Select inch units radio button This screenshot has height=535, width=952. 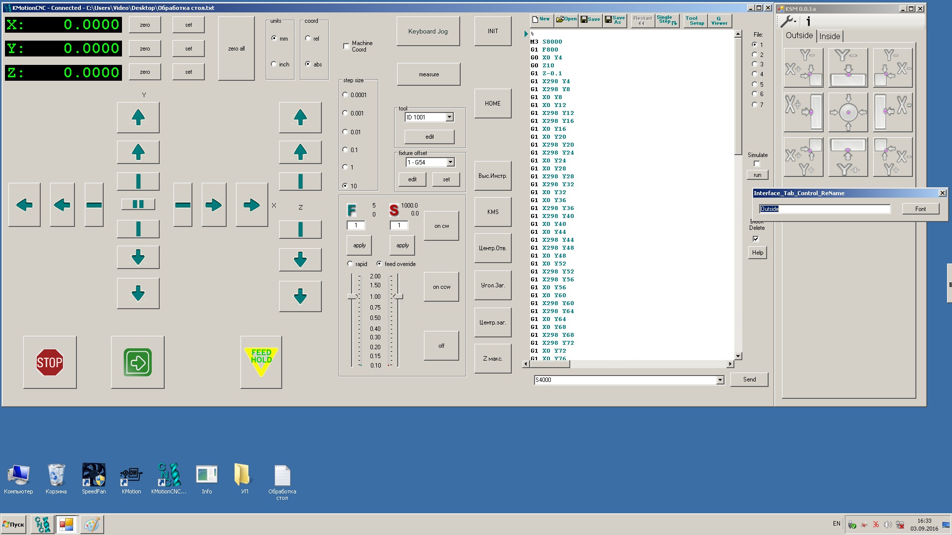coord(274,64)
